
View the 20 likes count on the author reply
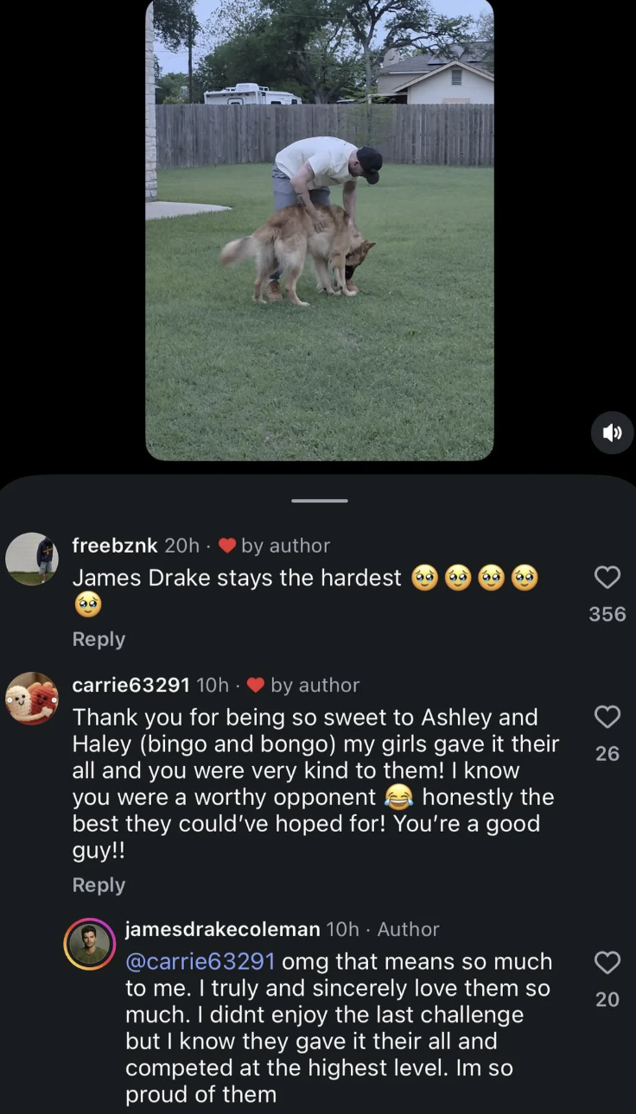click(x=607, y=999)
